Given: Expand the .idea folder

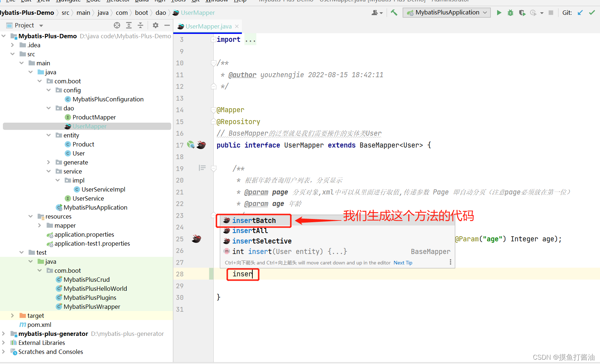Looking at the screenshot, I should (x=13, y=45).
